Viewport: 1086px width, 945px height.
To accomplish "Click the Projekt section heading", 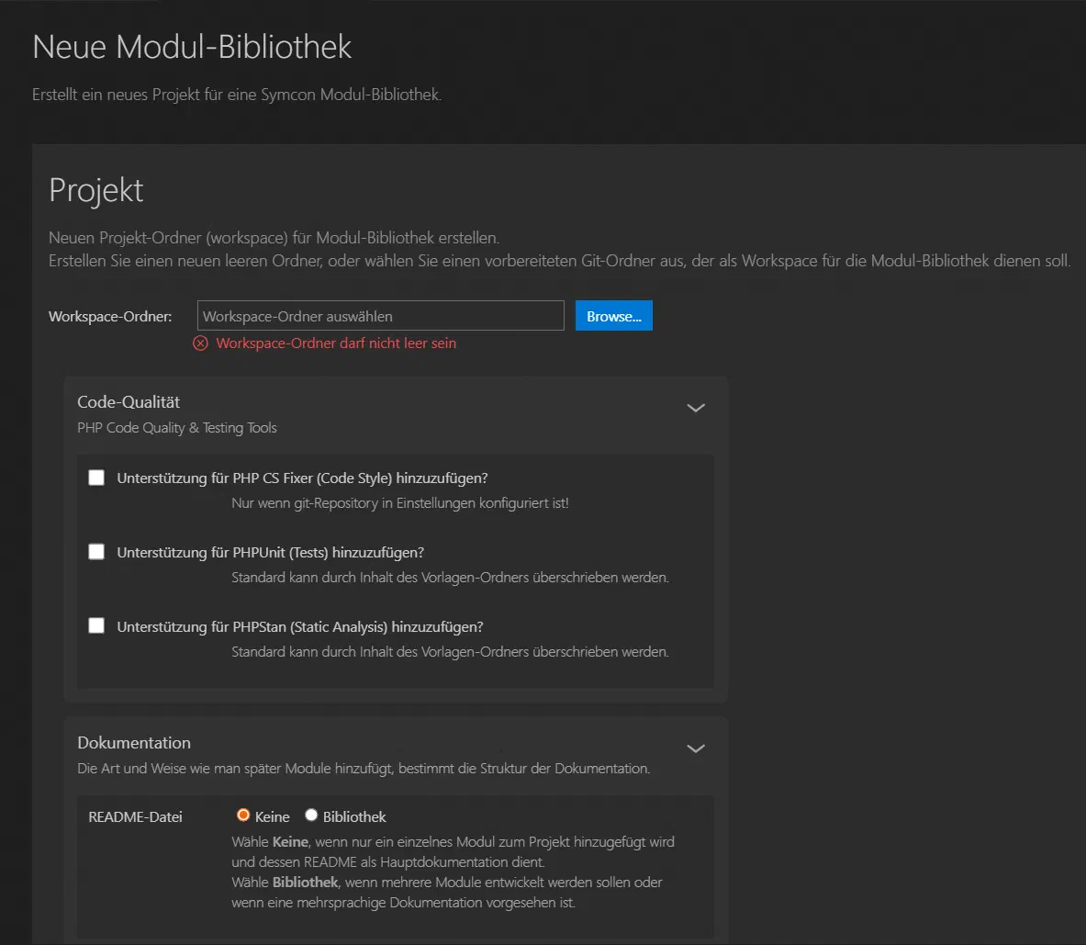I will pyautogui.click(x=96, y=190).
